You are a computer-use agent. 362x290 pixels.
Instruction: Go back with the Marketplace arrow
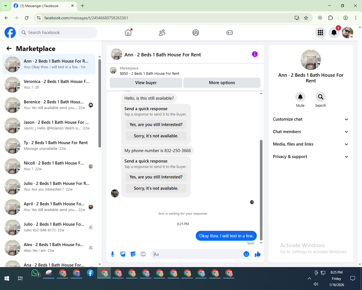9,48
